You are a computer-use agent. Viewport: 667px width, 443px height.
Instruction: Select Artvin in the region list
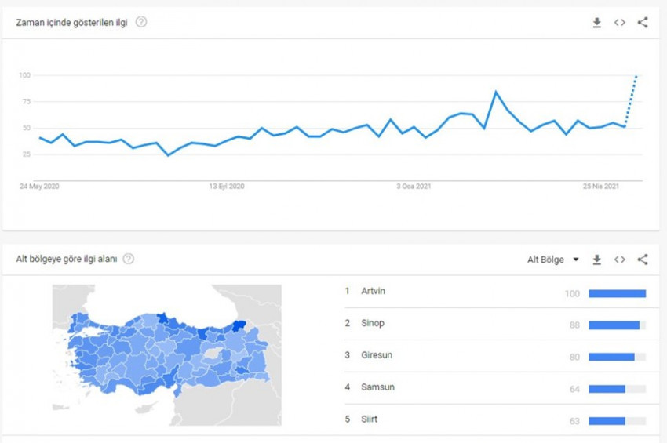click(x=373, y=292)
